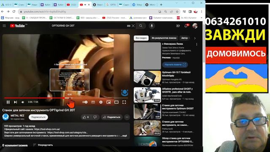Sort comments with Упорядочить
270x152 pixels.
pyautogui.click(x=43, y=145)
